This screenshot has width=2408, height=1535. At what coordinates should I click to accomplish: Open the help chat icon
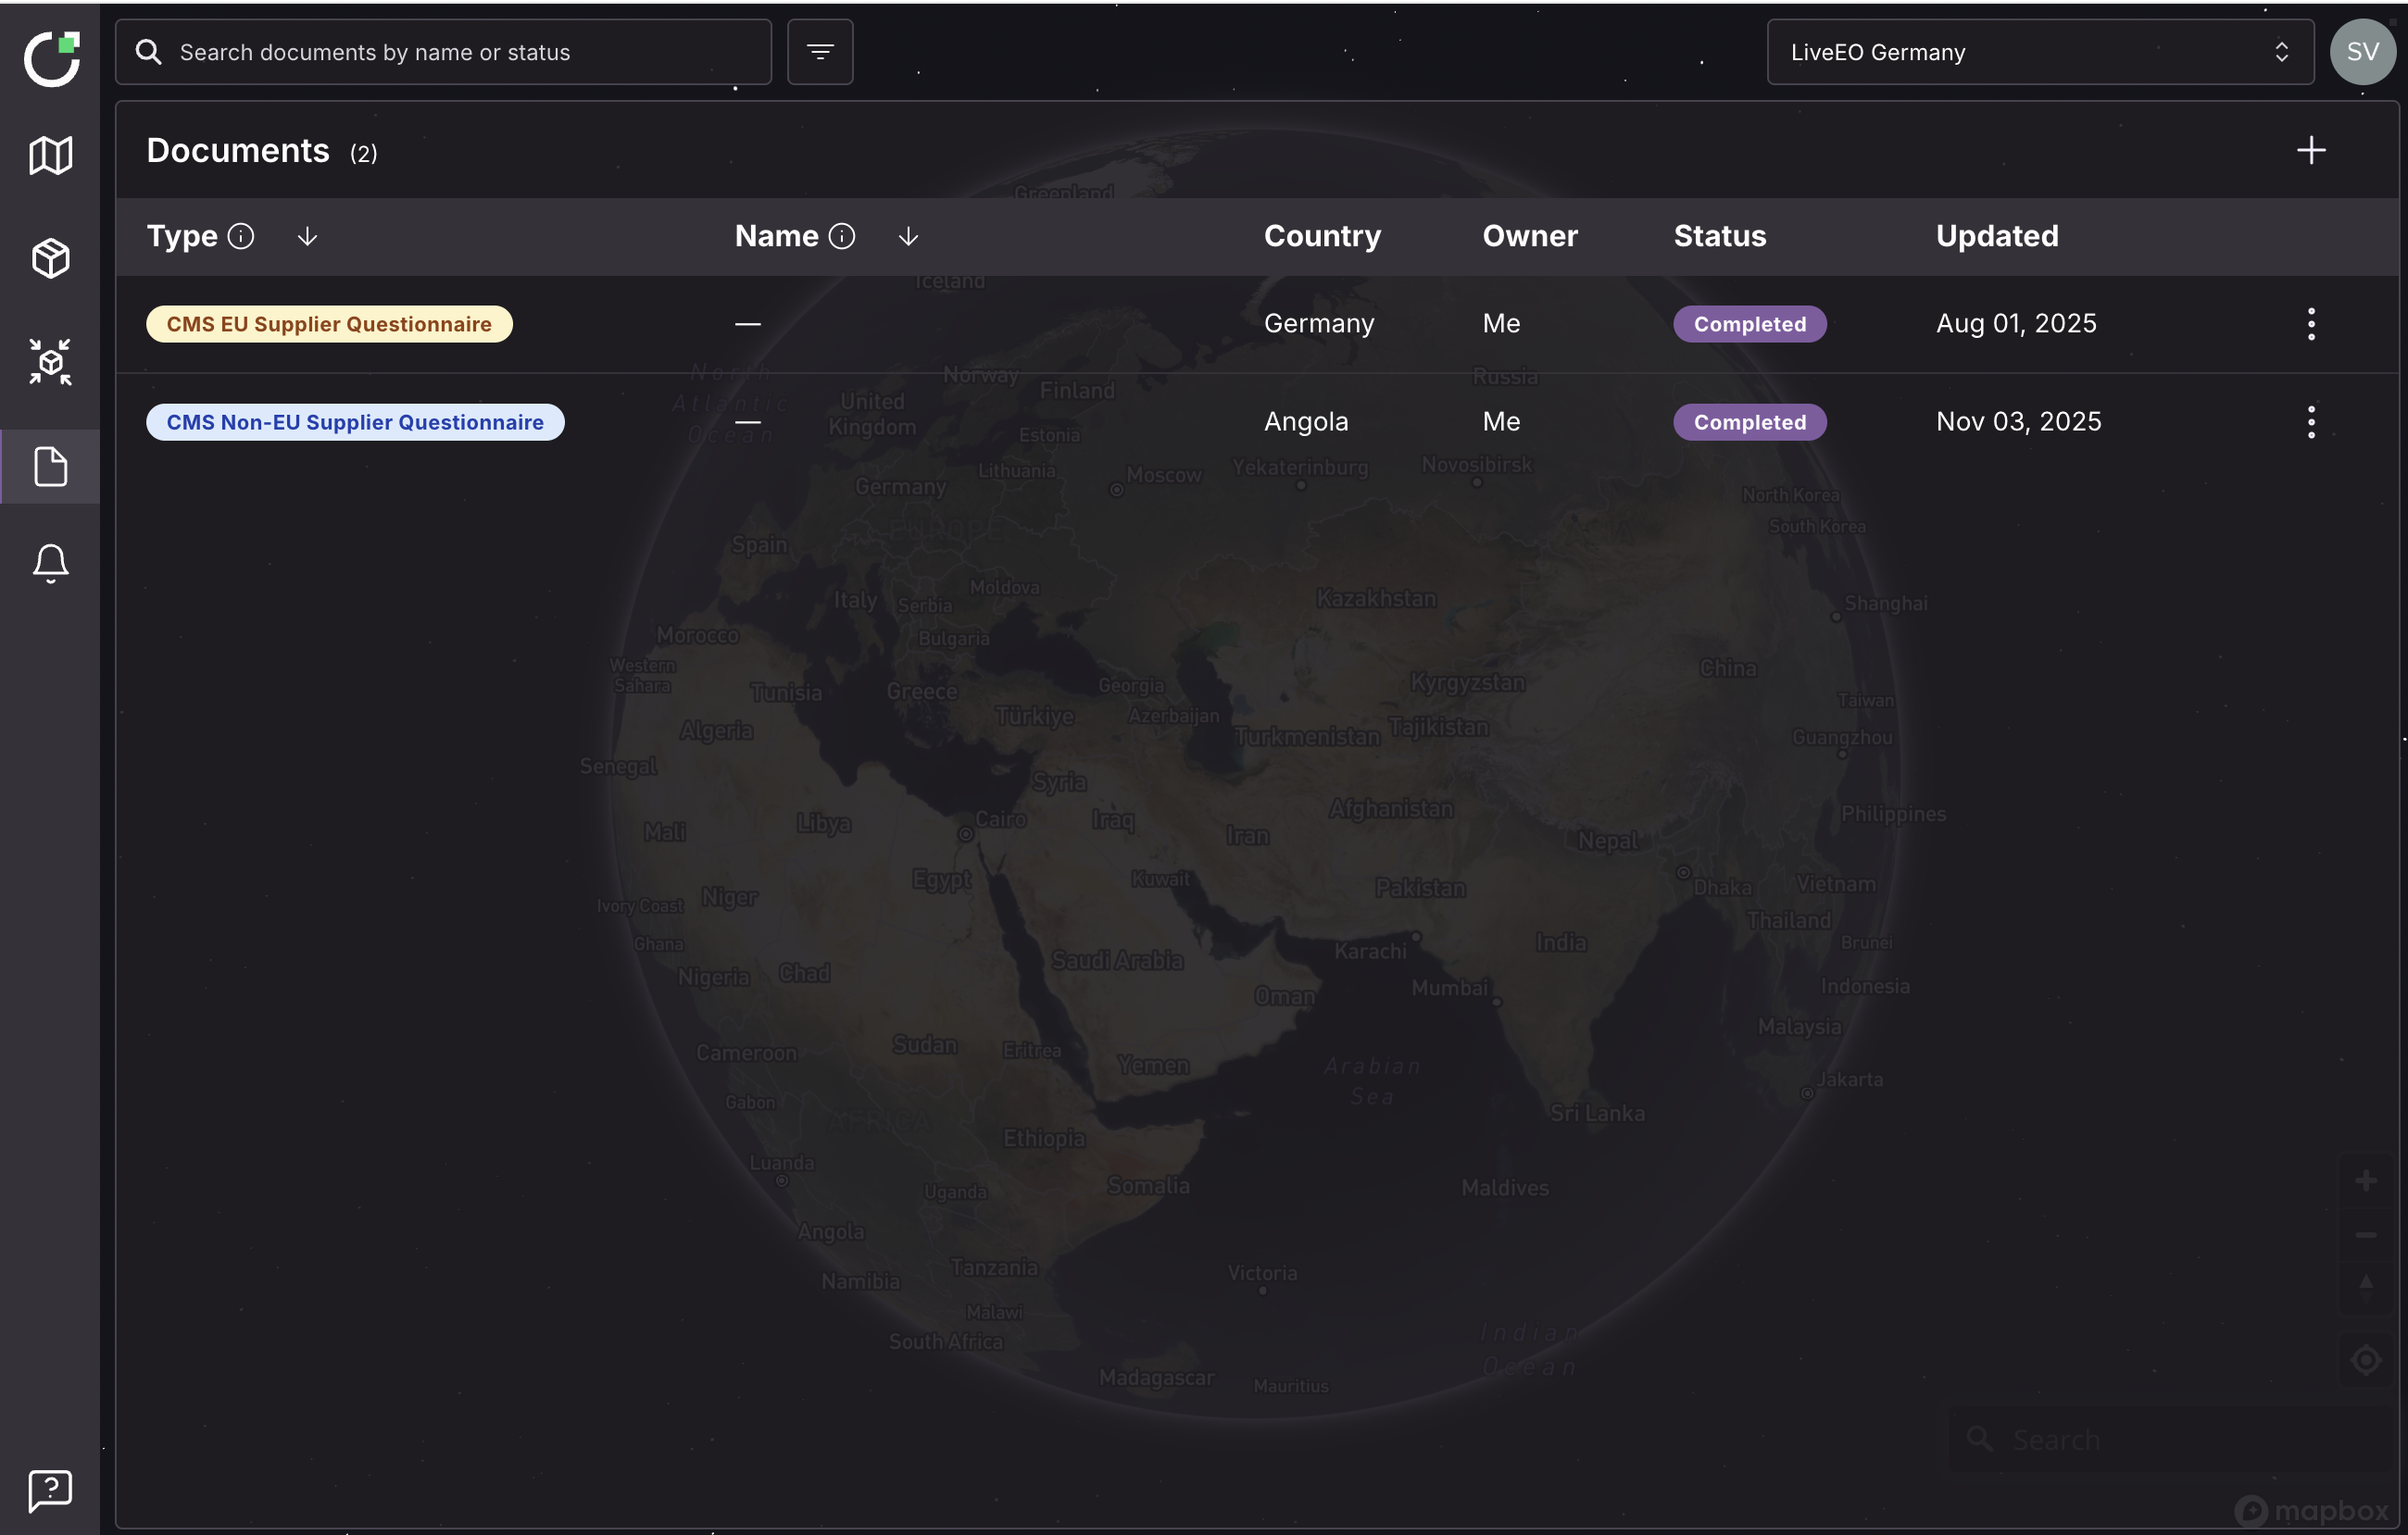coord(50,1490)
